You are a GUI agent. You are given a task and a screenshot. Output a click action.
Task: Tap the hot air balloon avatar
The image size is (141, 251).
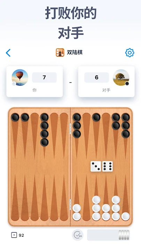coord(20,77)
